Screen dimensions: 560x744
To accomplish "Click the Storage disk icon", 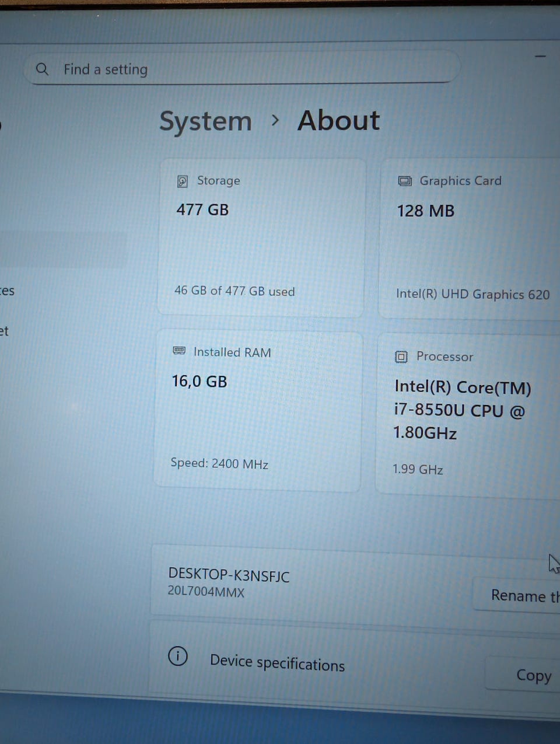I will click(183, 181).
